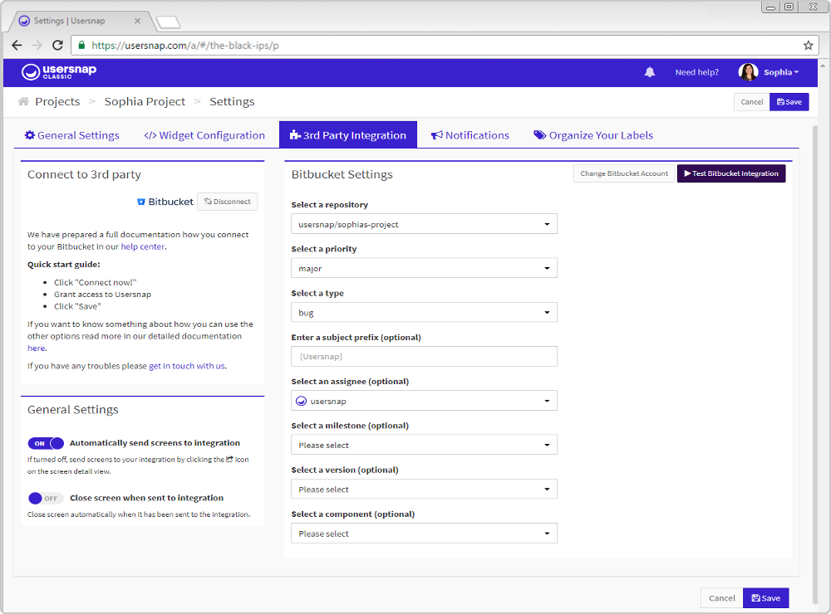Open the help center link
This screenshot has height=614, width=831.
pos(143,246)
